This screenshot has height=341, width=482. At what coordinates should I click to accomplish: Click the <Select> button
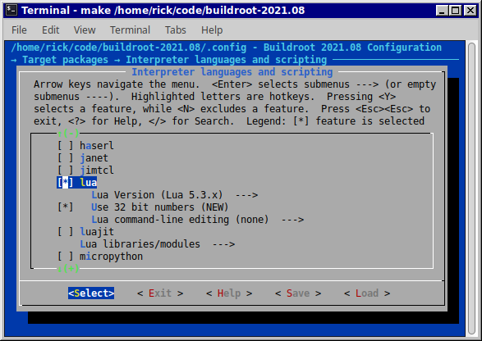point(91,293)
